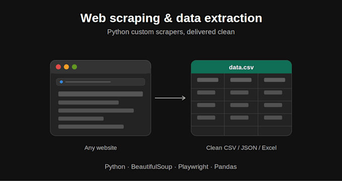Click the word 'BeautifulSoup' in bottom line

click(x=151, y=167)
